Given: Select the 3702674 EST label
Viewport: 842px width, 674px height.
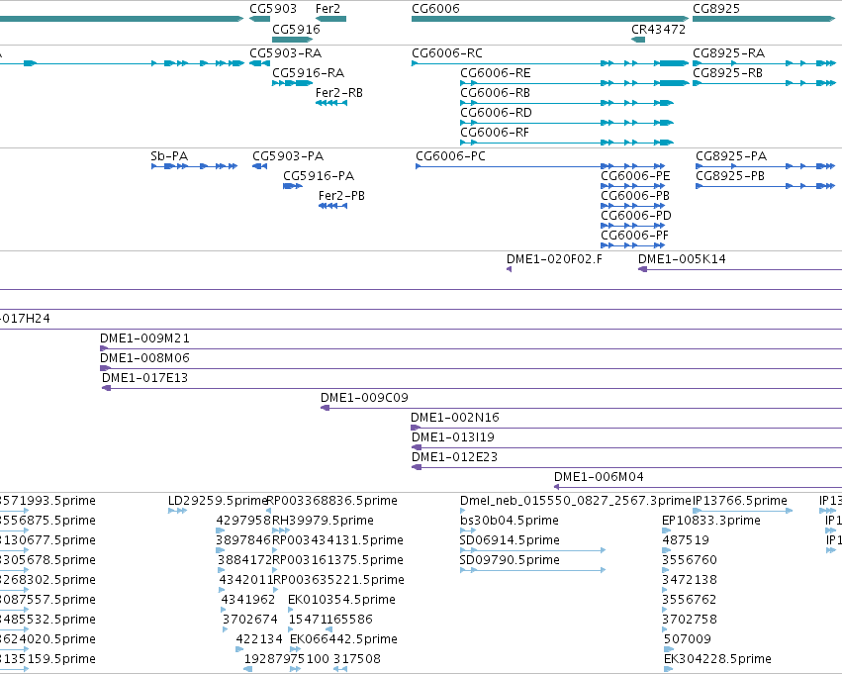Looking at the screenshot, I should [250, 620].
